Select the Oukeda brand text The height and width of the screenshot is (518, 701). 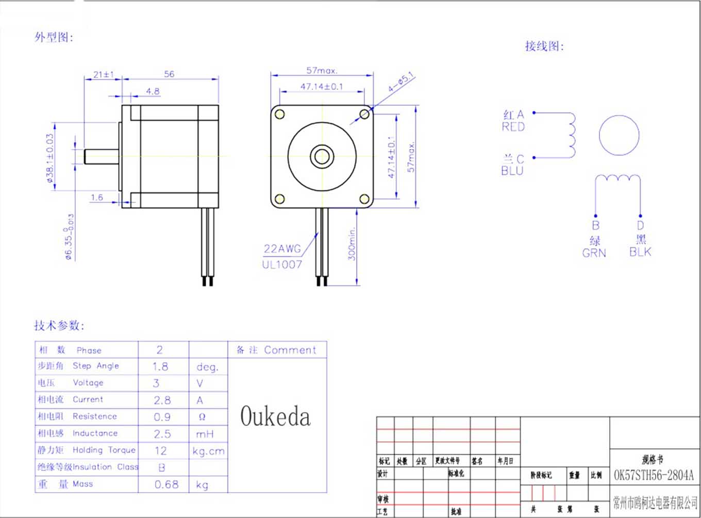[276, 416]
